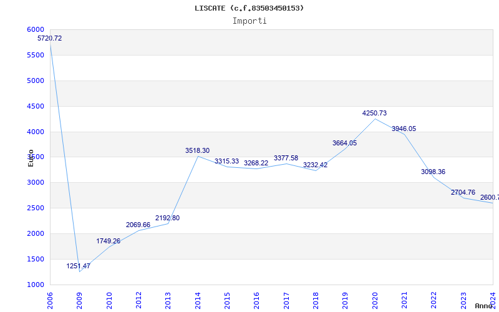The image size is (499, 312).
Task: Select the peak value 4250.73
Action: [x=374, y=113]
